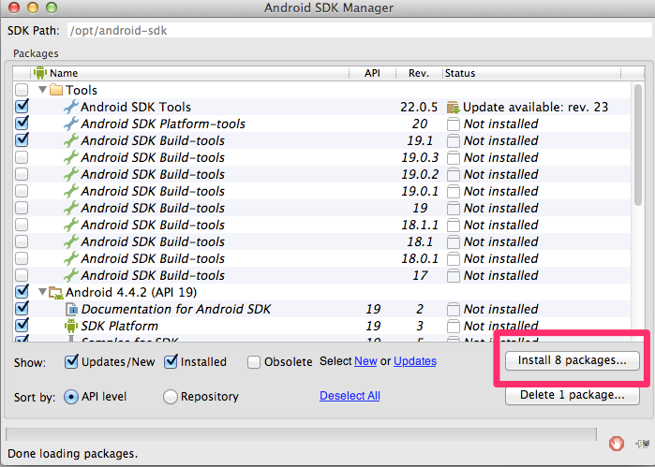Uncheck the SDK Platform checkbox
This screenshot has width=655, height=467.
(x=22, y=325)
